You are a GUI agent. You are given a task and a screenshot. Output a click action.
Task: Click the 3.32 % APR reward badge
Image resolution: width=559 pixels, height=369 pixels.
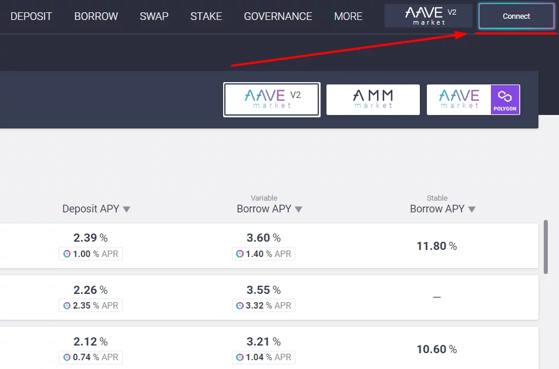[264, 306]
